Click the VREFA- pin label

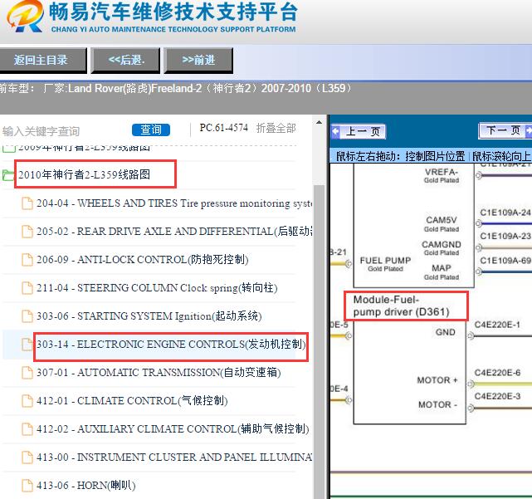coord(442,172)
